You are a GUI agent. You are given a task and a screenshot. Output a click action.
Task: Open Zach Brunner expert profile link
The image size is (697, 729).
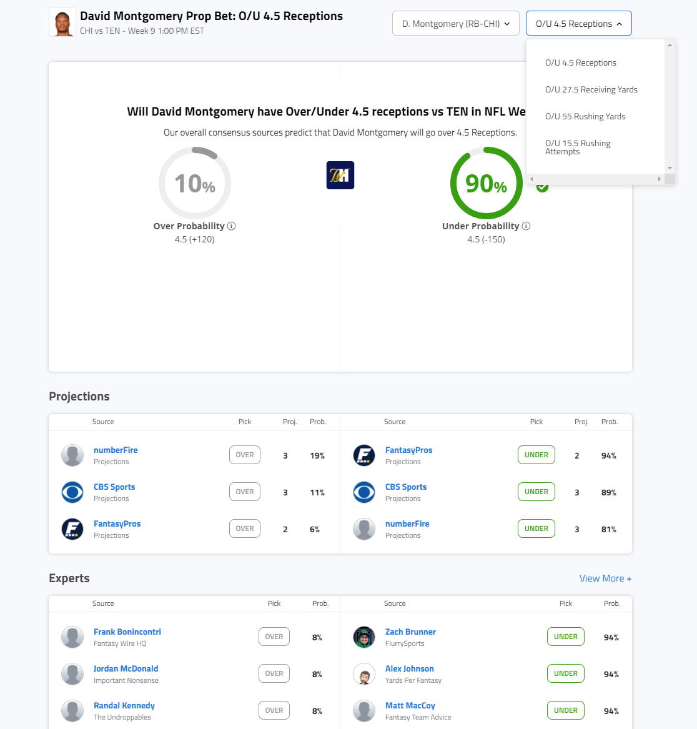tap(410, 632)
